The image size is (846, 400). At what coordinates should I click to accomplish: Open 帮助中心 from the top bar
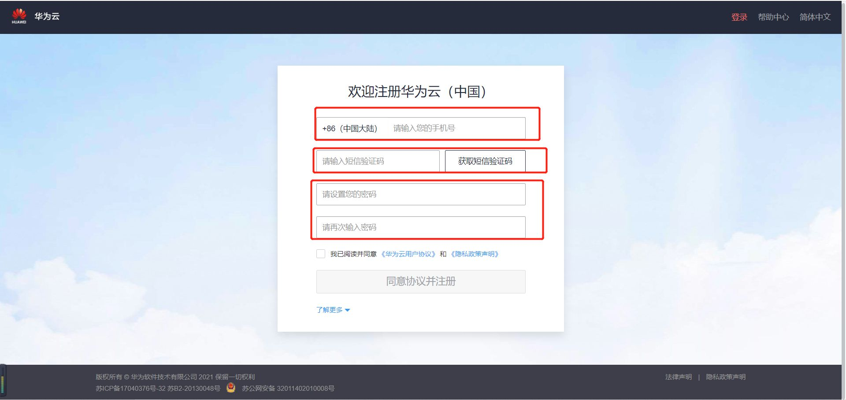tap(774, 17)
